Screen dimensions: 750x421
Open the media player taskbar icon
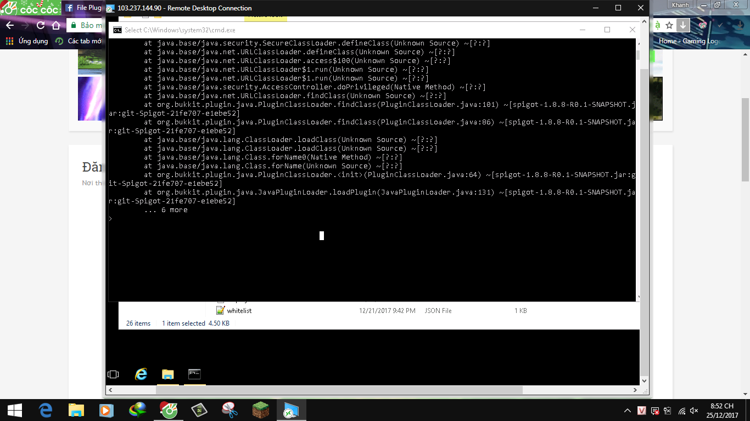(107, 410)
